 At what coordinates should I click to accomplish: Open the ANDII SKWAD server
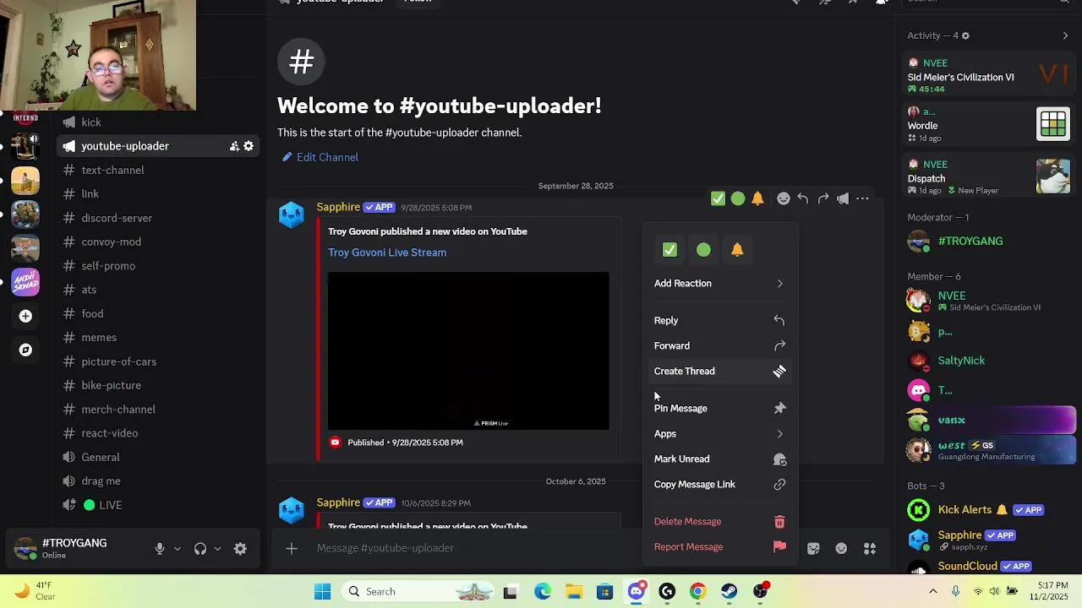pos(25,281)
